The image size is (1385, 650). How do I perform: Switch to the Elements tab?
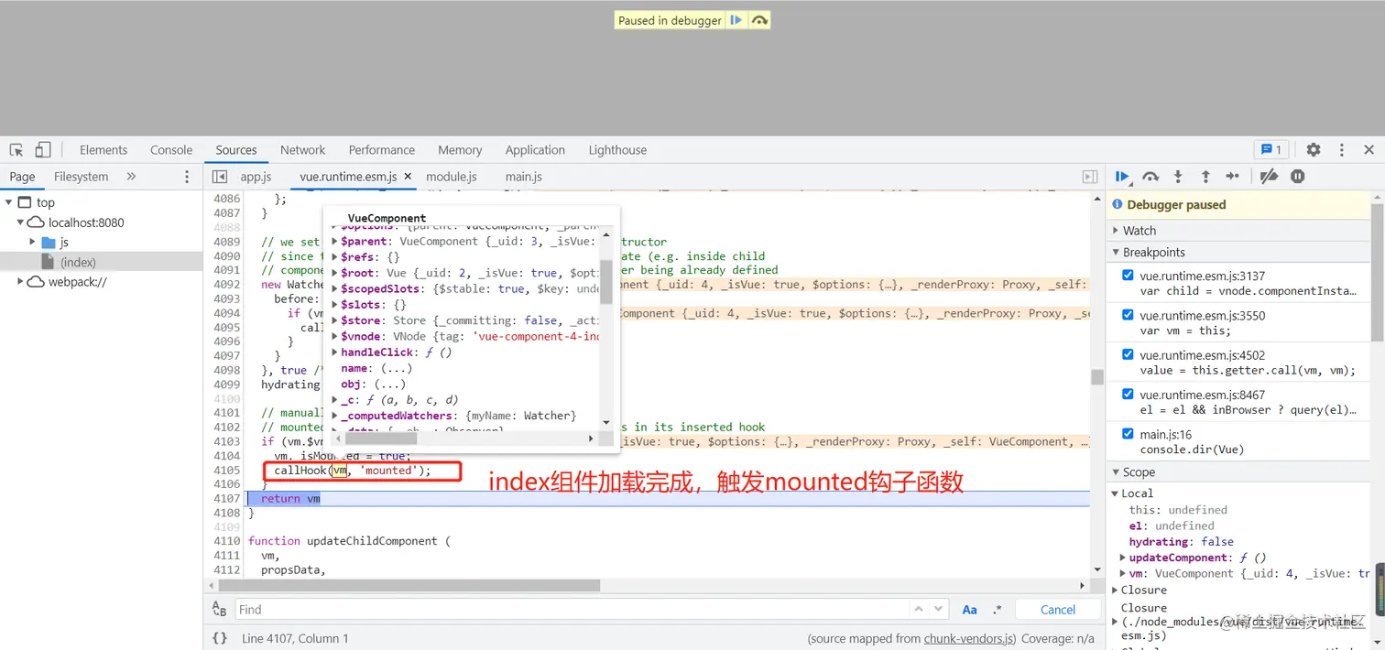[x=104, y=150]
